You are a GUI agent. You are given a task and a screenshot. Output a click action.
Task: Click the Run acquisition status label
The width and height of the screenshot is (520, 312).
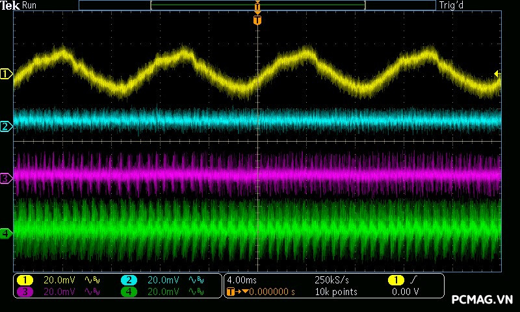click(30, 6)
